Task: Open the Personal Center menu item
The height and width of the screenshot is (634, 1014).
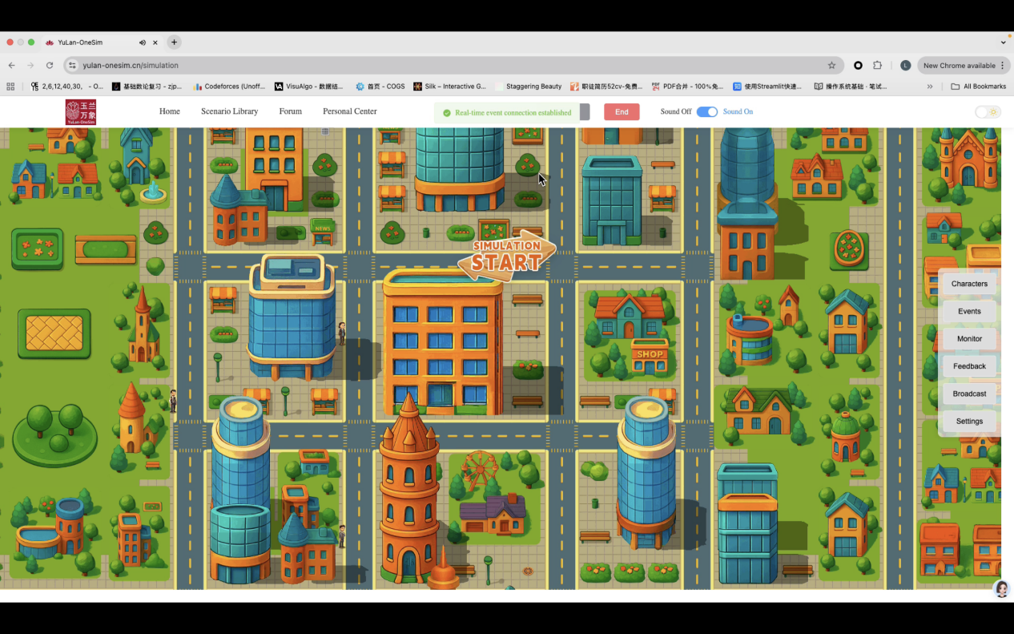Action: coord(349,111)
